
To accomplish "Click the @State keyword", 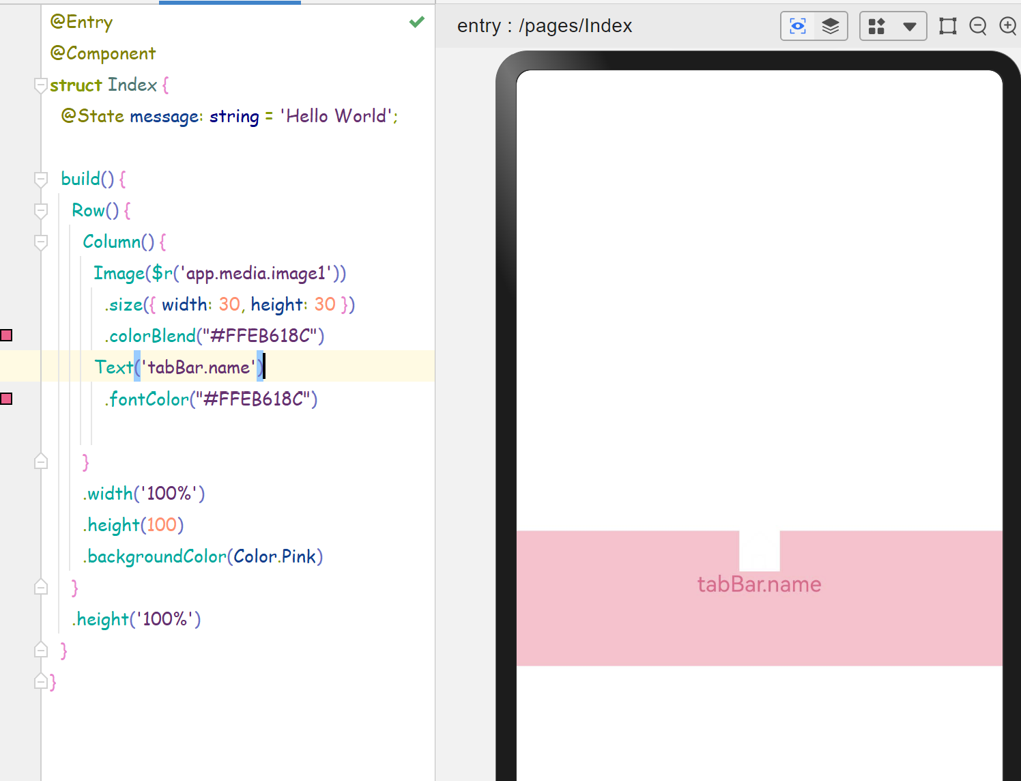I will pos(93,116).
